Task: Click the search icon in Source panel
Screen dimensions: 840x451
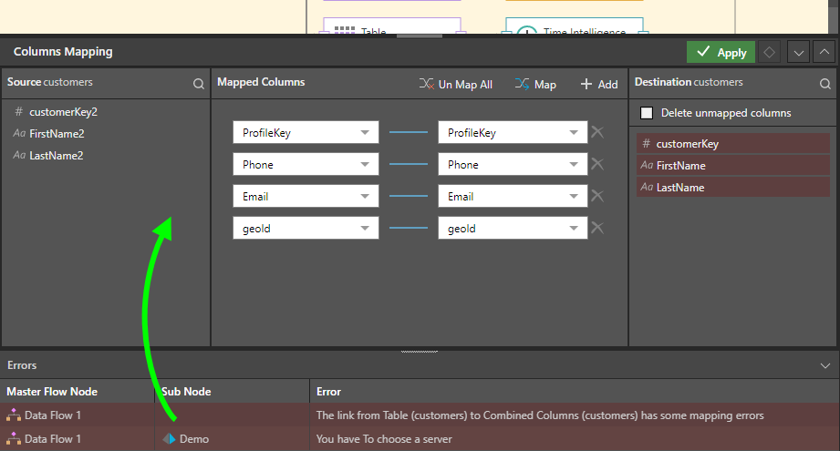Action: coord(198,84)
